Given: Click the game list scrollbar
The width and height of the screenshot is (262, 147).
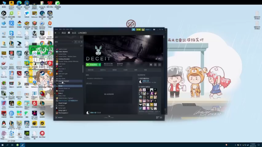Looking at the screenshot, I should click(83, 69).
